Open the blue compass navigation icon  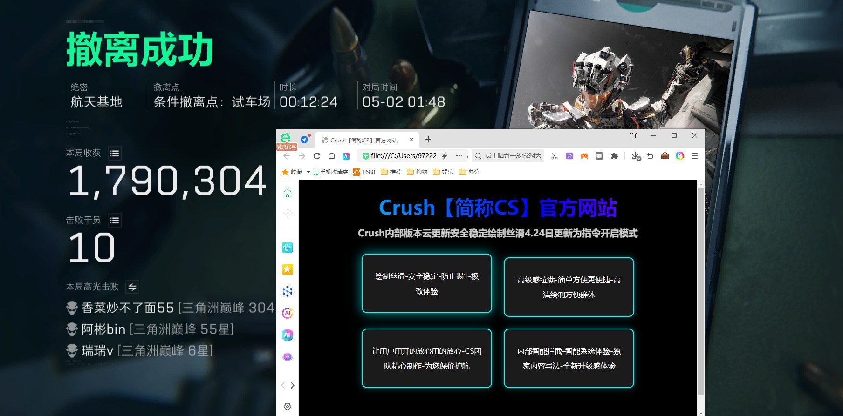pos(304,139)
